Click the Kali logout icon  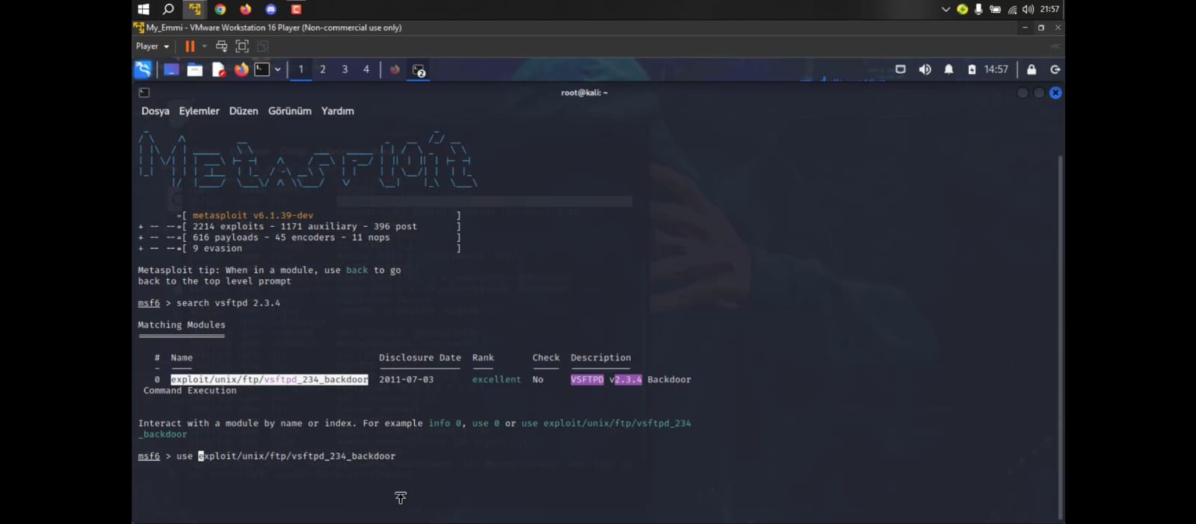1055,69
